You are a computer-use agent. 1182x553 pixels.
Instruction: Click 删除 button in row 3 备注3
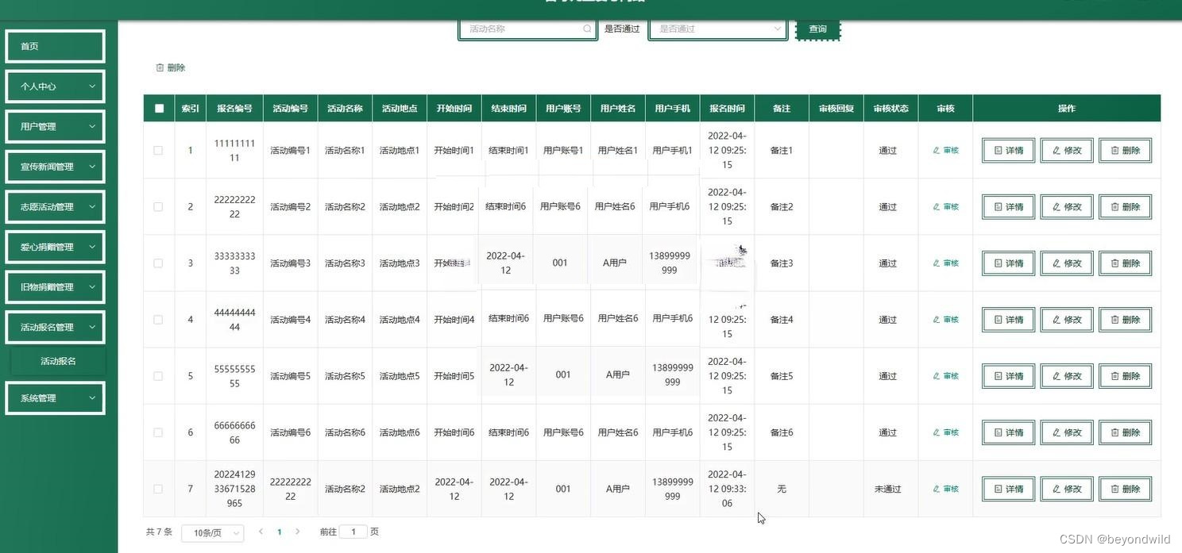click(1125, 263)
